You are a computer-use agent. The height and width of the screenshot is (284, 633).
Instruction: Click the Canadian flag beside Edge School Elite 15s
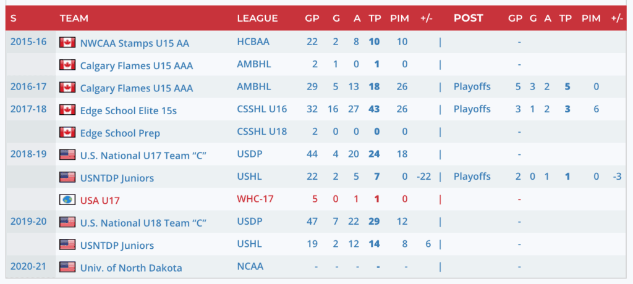(x=67, y=110)
